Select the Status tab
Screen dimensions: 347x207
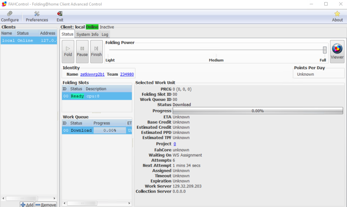pos(67,34)
